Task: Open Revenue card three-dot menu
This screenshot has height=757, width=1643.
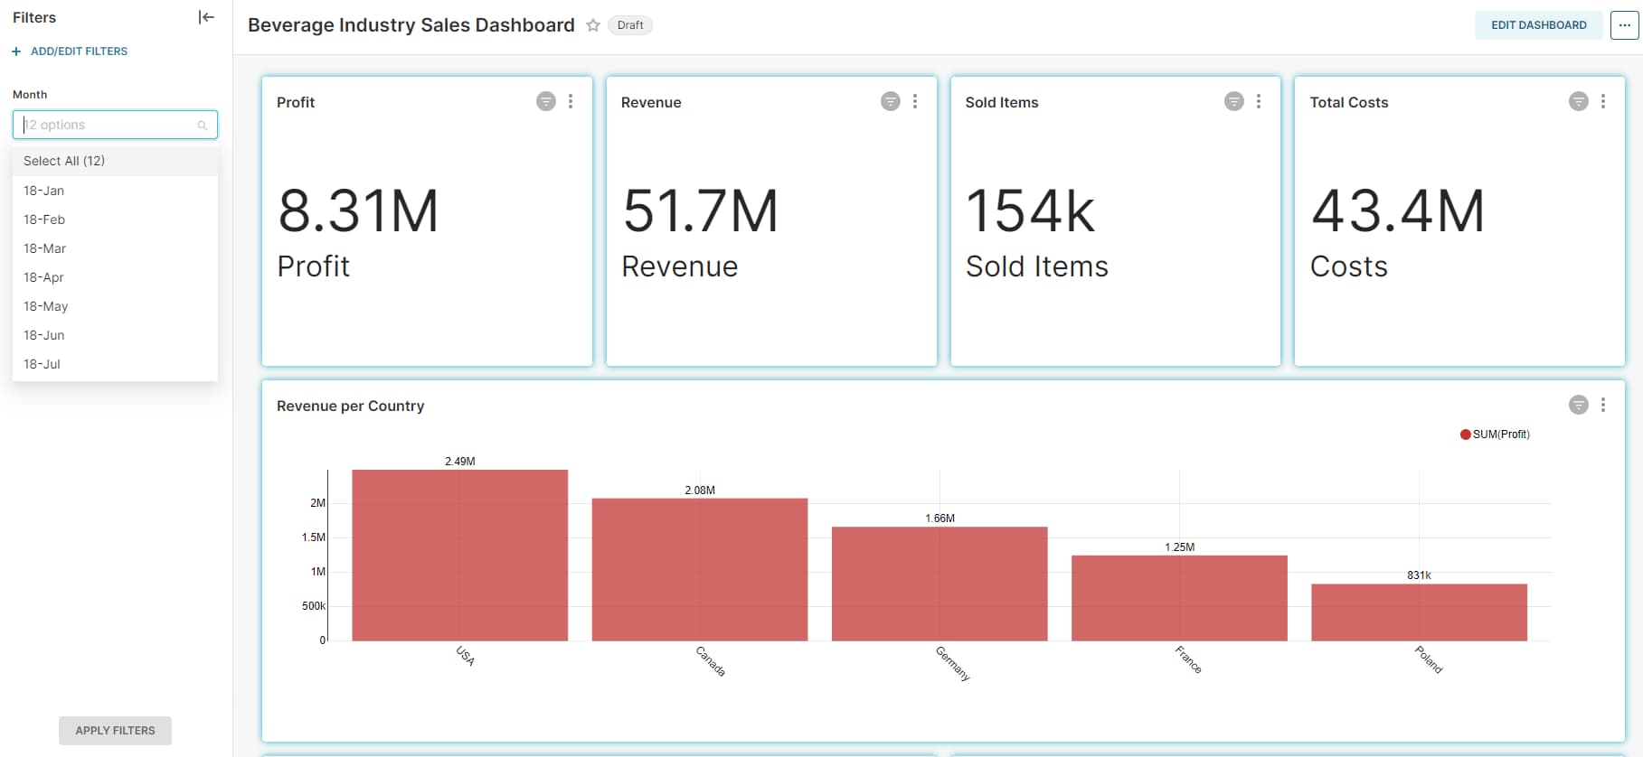Action: coord(915,101)
